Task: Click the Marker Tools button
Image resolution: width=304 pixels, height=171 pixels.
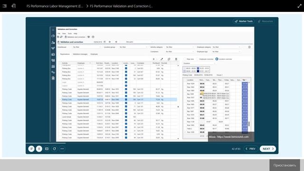Action: [x=244, y=21]
